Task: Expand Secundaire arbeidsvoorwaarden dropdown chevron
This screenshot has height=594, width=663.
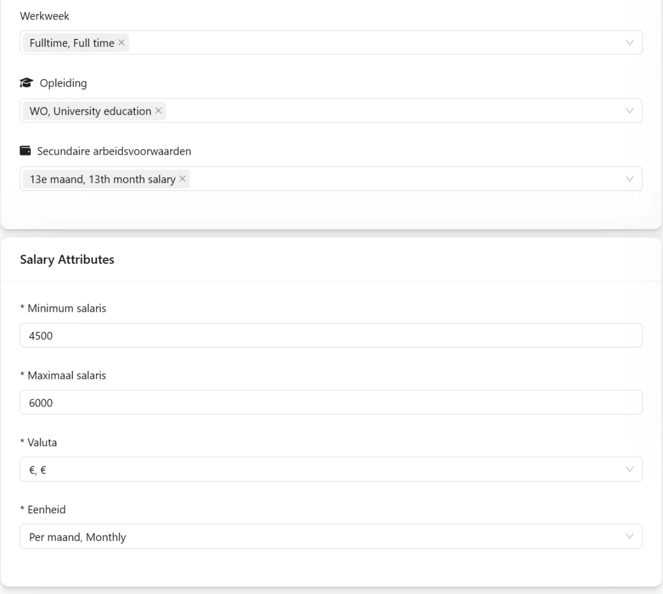Action: tap(629, 179)
